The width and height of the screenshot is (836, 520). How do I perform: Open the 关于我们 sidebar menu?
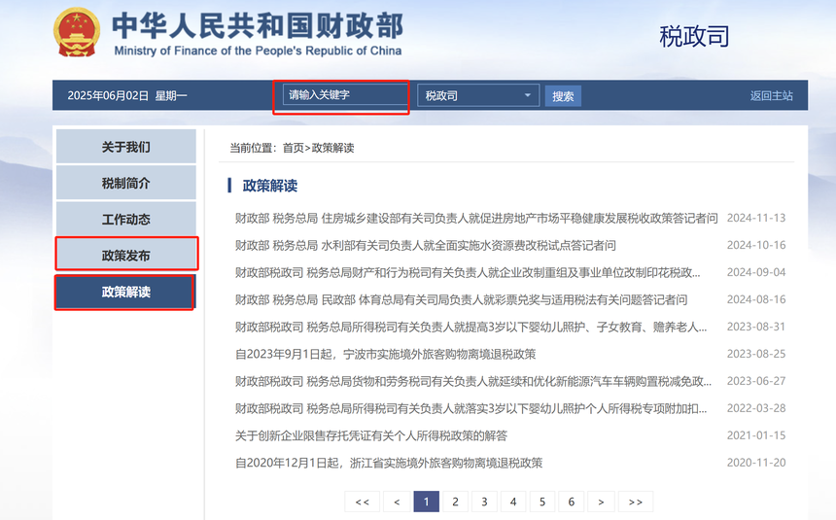pos(126,147)
